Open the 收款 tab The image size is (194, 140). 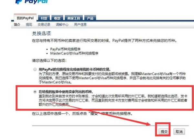click(x=57, y=18)
